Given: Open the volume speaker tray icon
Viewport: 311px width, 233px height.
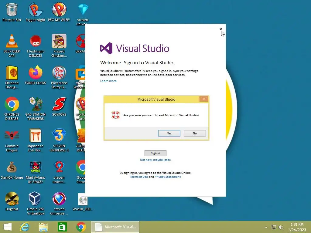Looking at the screenshot, I should 281,227.
